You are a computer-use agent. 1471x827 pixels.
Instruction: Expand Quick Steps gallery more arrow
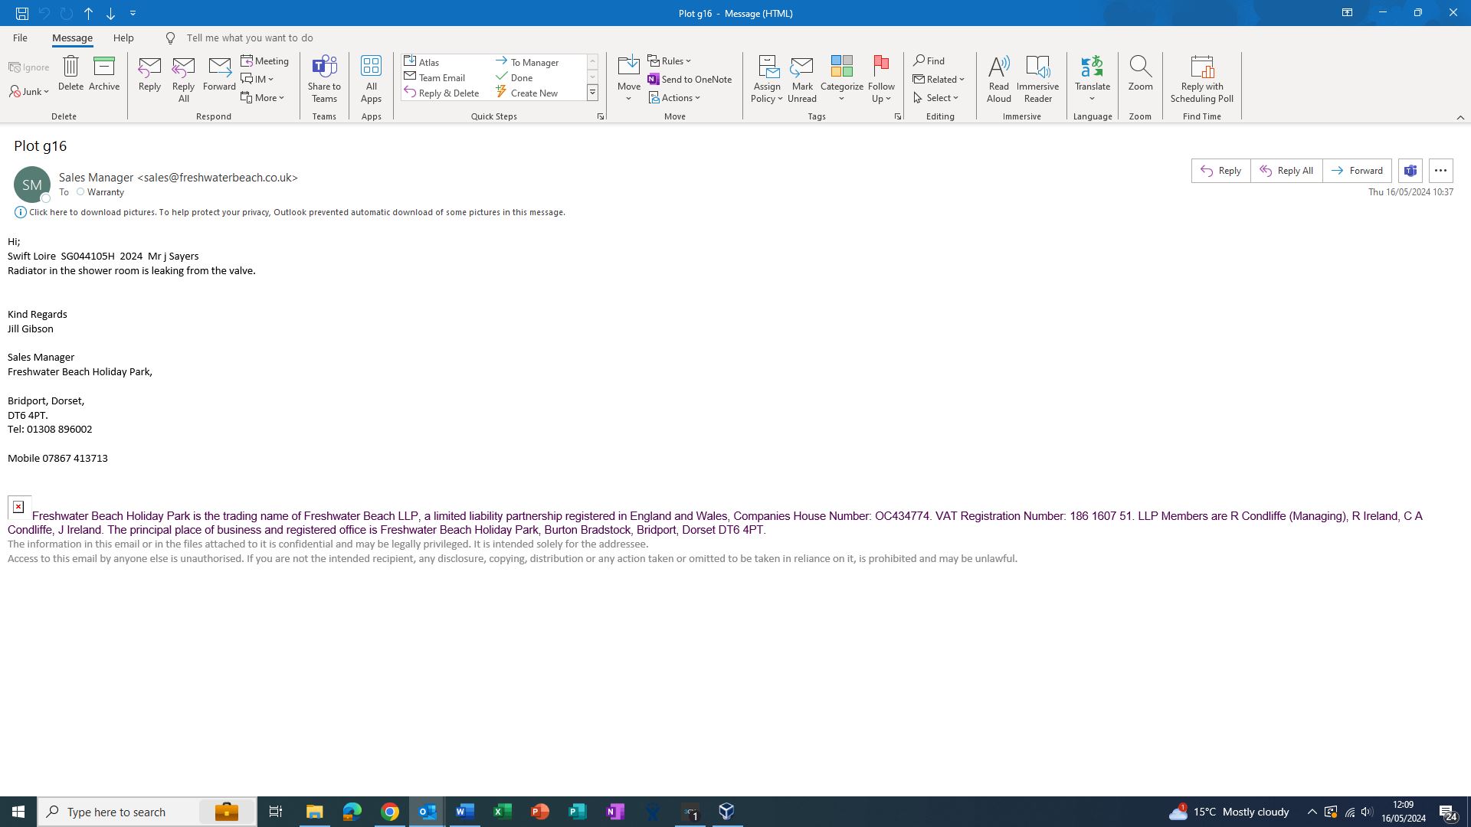(x=592, y=93)
